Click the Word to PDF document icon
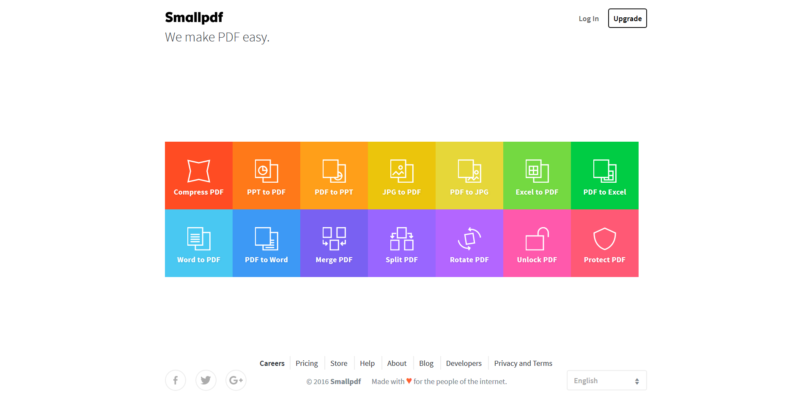This screenshot has width=812, height=398. 199,239
